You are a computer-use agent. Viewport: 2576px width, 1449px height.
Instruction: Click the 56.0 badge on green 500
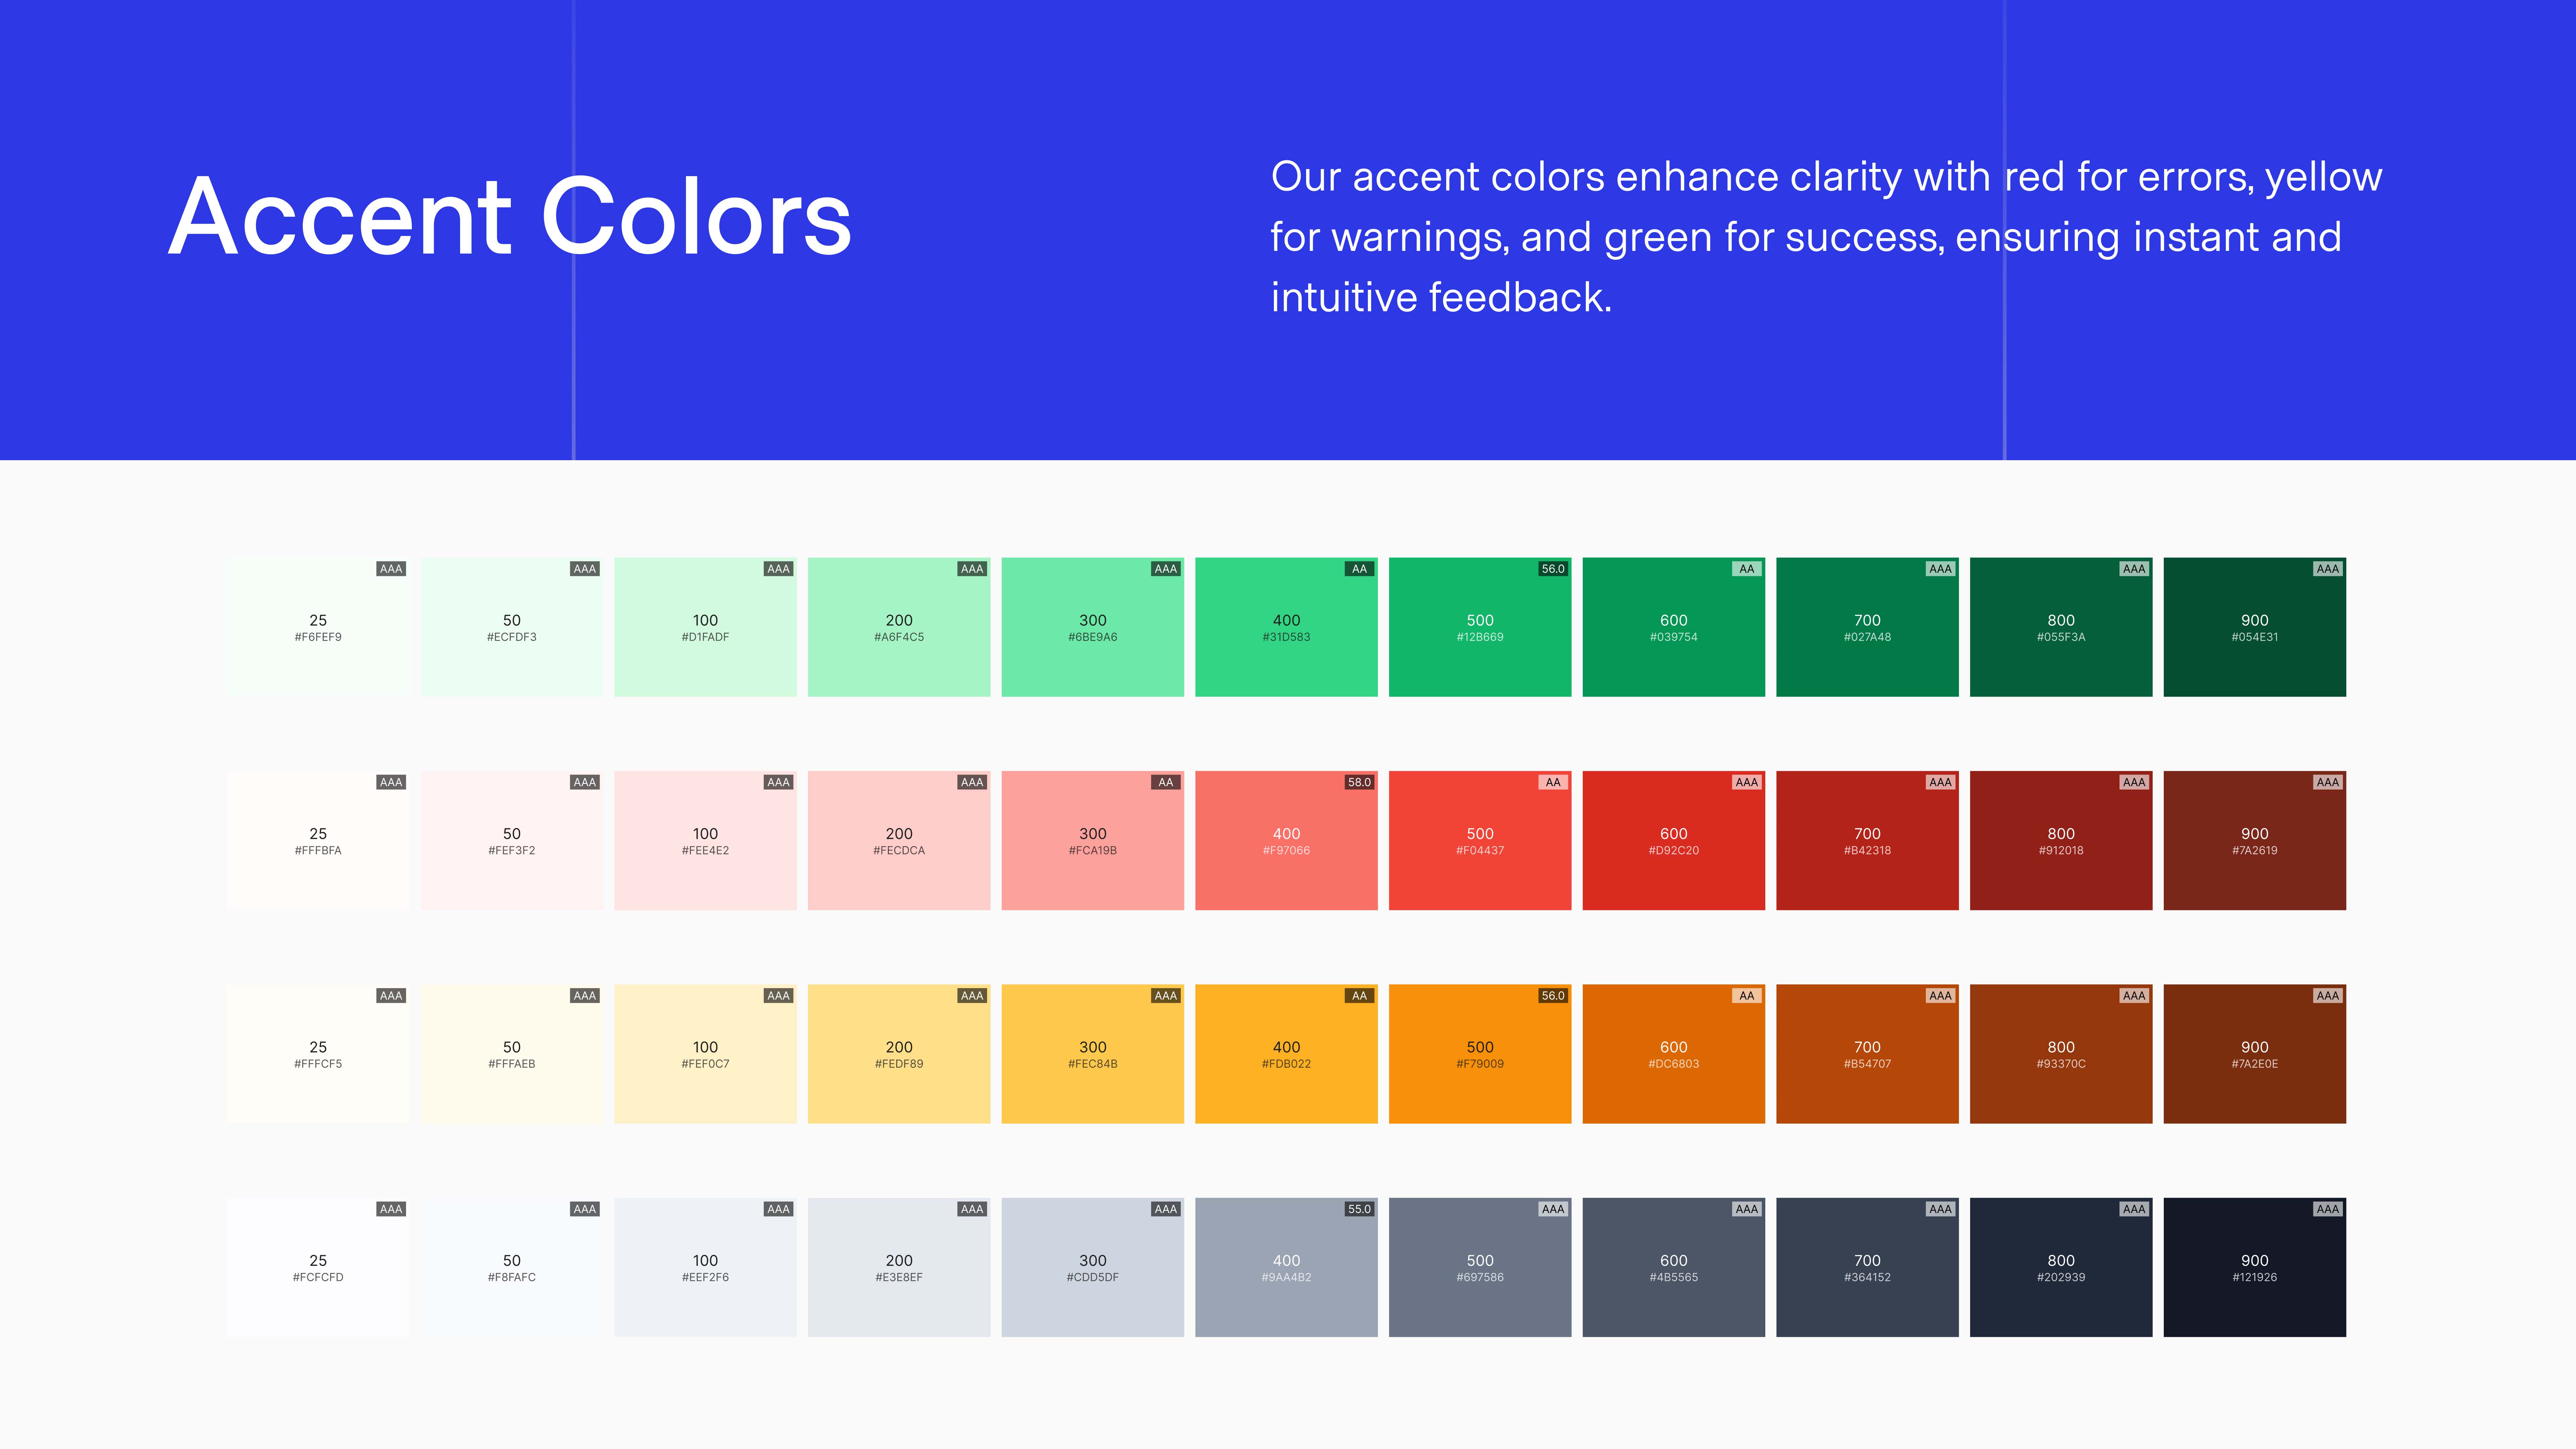pyautogui.click(x=1553, y=569)
